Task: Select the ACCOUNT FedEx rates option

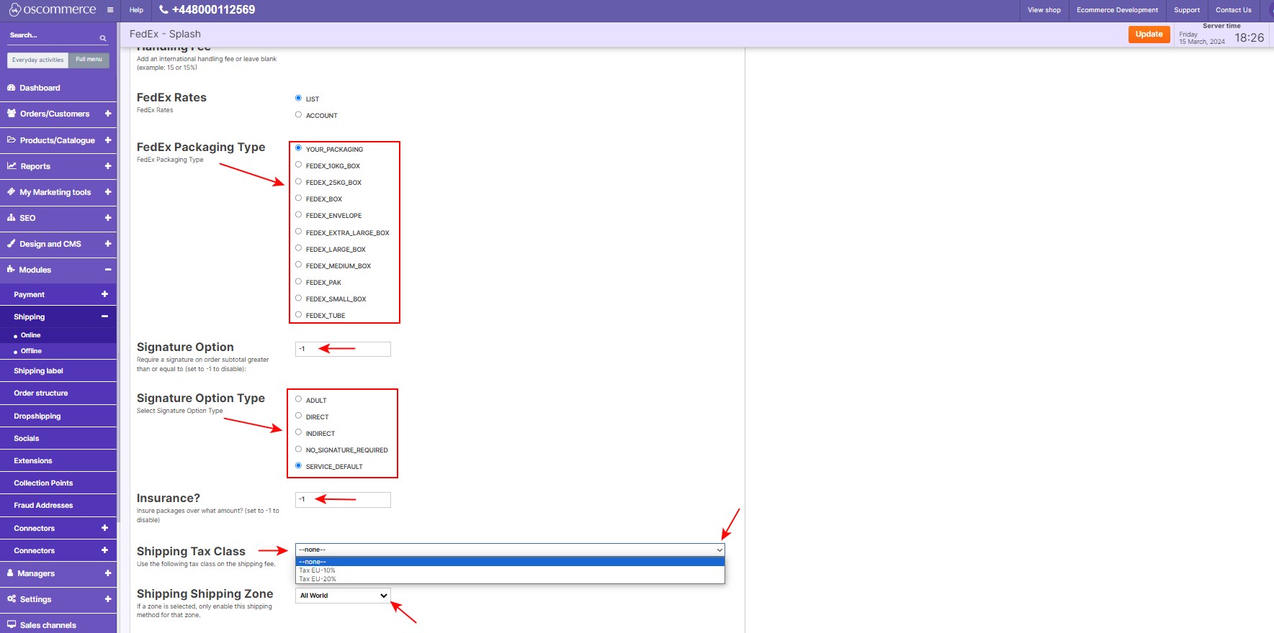Action: (298, 115)
